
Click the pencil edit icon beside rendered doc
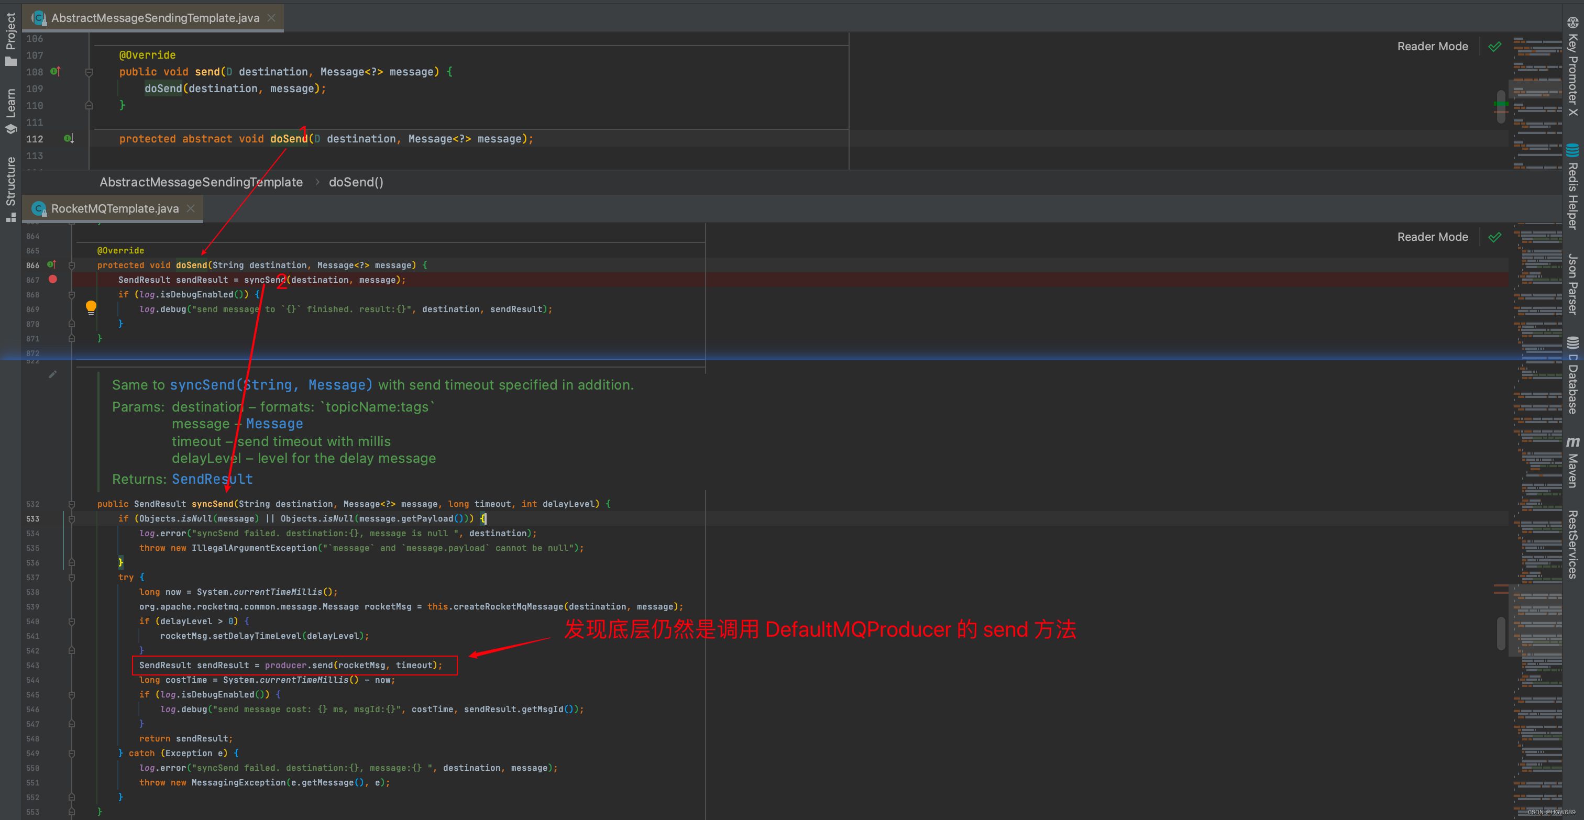pos(53,374)
